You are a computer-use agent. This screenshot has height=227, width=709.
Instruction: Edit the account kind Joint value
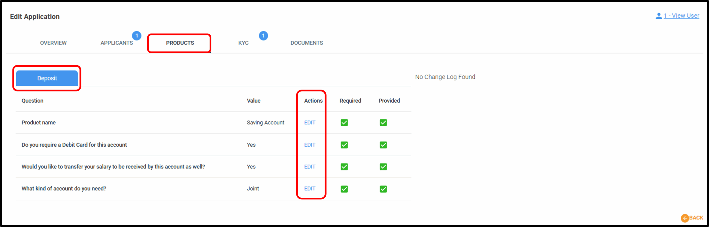coord(310,189)
